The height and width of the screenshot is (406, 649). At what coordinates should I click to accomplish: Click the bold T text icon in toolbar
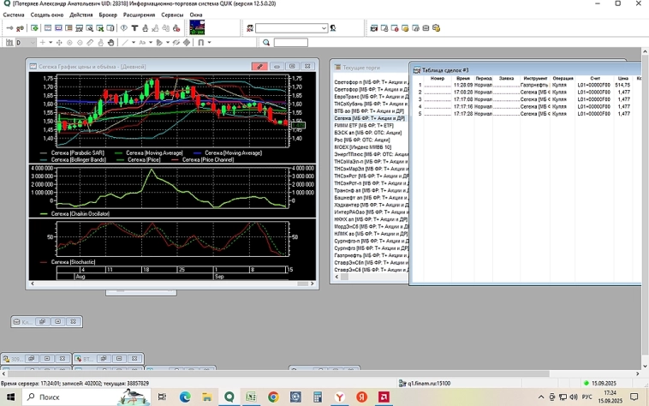click(x=134, y=28)
